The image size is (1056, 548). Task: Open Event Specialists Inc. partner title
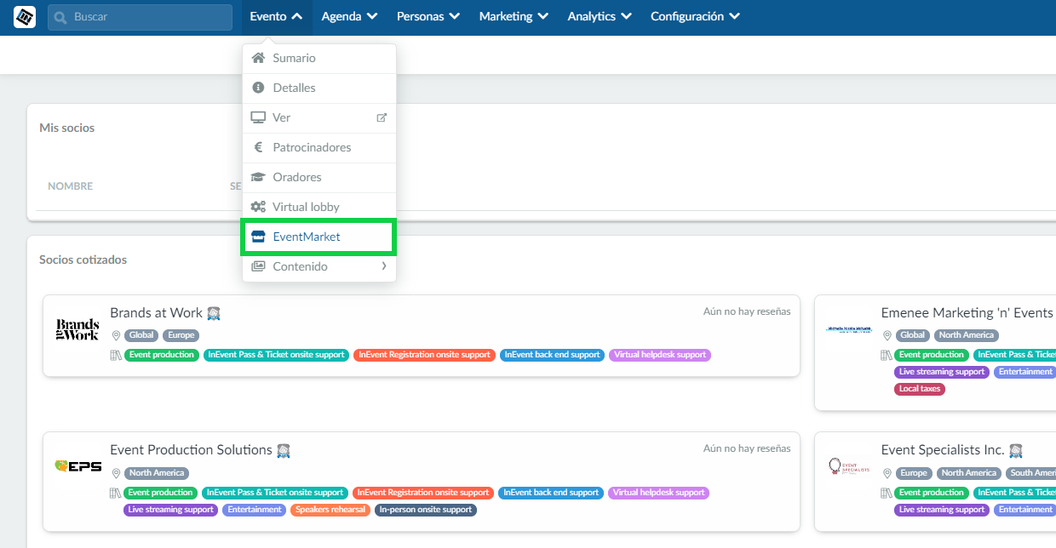tap(943, 450)
